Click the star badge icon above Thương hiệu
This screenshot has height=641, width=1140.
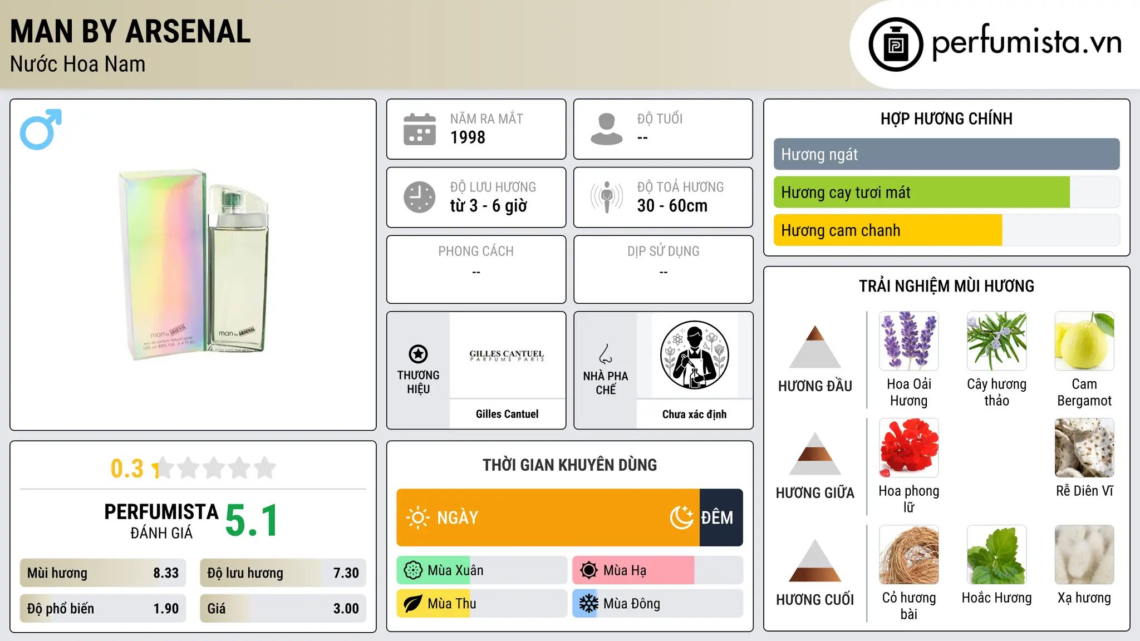[x=418, y=354]
